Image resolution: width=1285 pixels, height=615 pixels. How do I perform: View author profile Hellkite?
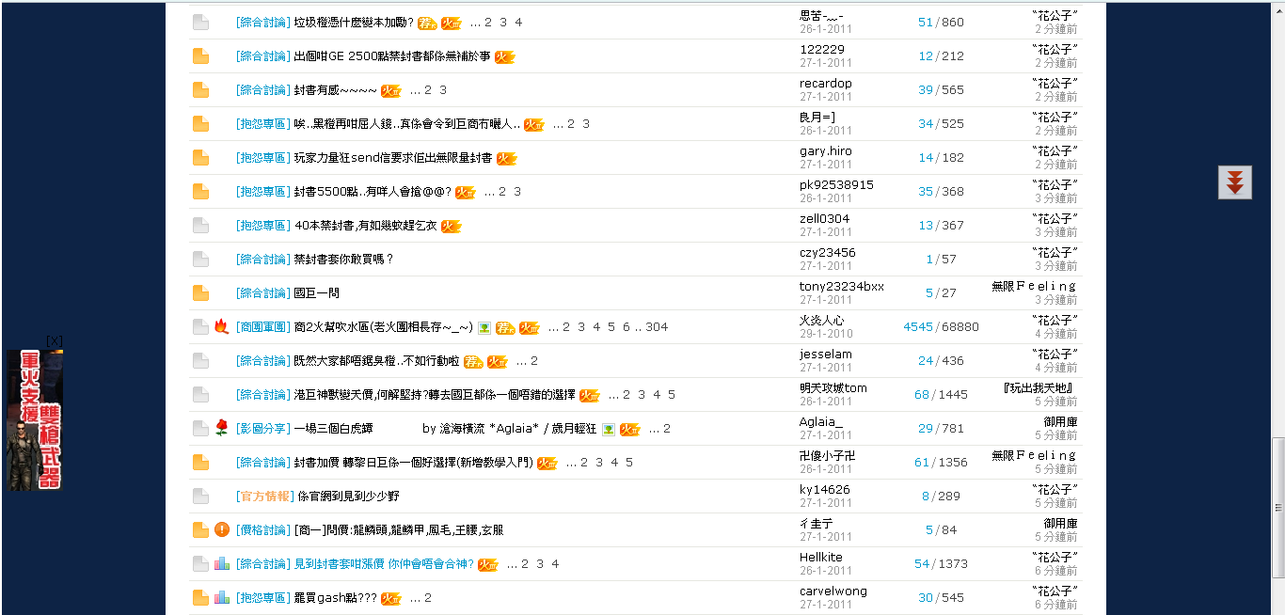821,558
